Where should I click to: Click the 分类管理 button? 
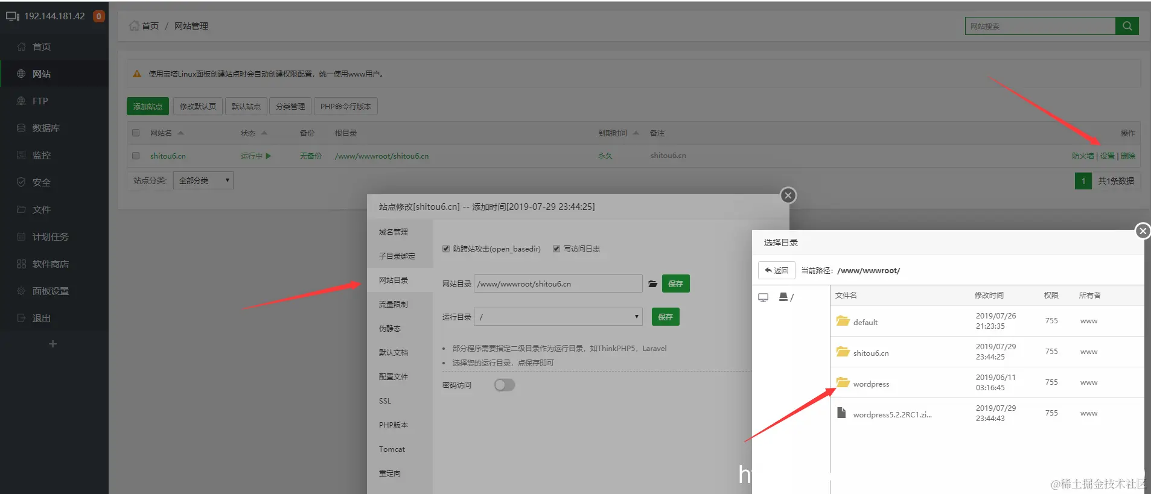click(x=290, y=106)
